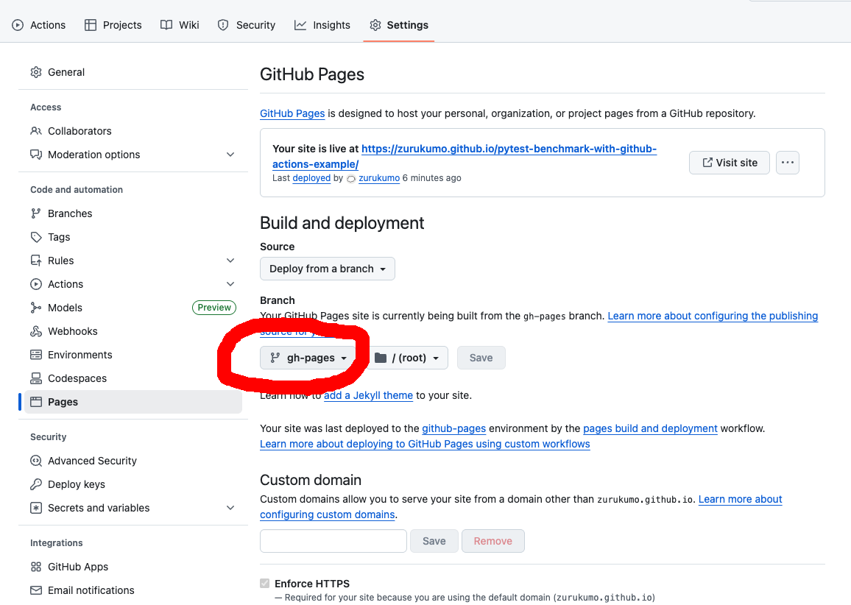This screenshot has width=851, height=605.
Task: Click the deployed link
Action: [x=311, y=178]
